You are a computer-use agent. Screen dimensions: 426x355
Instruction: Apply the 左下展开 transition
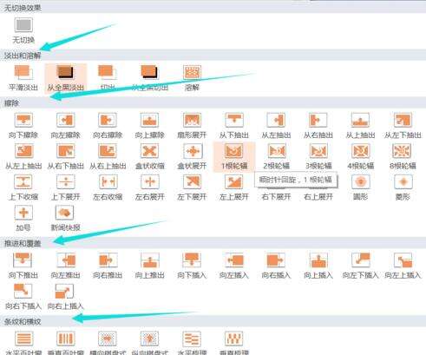pyautogui.click(x=192, y=187)
